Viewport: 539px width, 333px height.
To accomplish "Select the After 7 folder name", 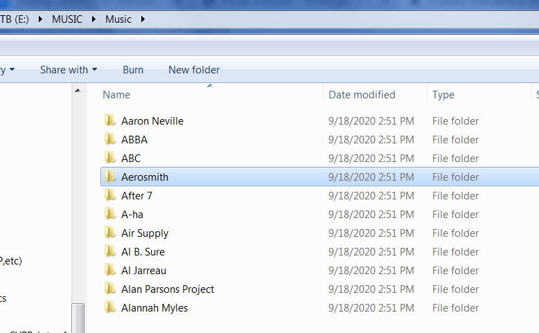I will coord(136,195).
